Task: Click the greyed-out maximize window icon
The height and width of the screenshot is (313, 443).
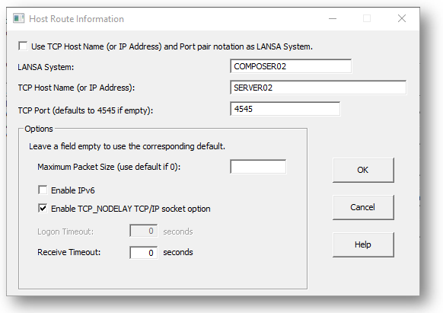Action: (x=367, y=19)
